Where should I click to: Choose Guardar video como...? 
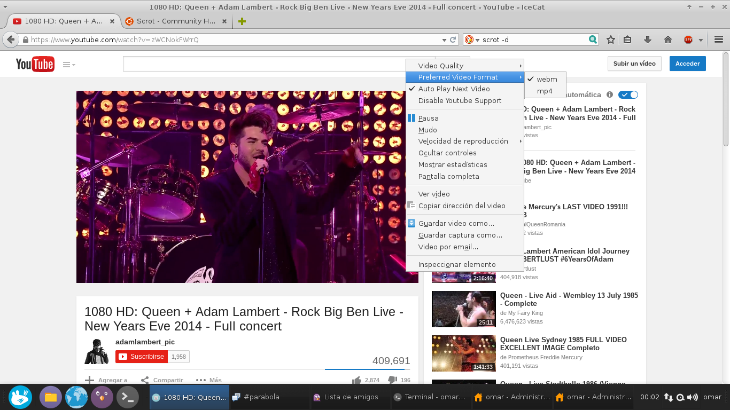(464, 224)
